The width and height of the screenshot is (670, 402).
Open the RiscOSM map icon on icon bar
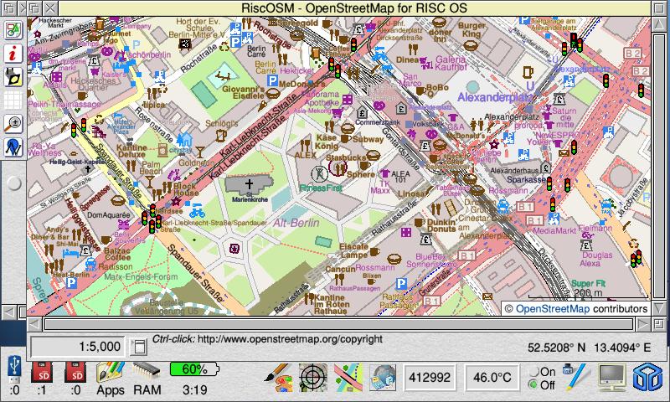348,379
